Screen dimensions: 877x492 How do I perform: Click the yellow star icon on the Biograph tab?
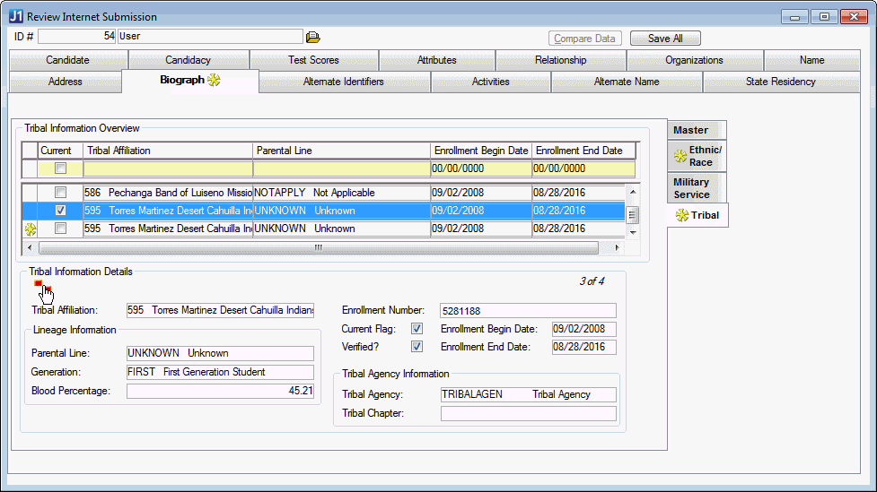coord(214,81)
